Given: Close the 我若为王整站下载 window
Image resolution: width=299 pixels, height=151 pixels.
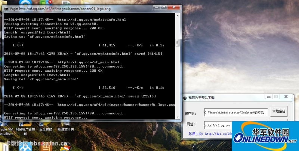Looking at the screenshot, I should (x=286, y=97).
